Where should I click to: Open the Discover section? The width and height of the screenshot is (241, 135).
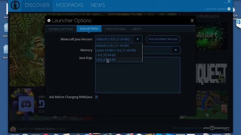37,5
